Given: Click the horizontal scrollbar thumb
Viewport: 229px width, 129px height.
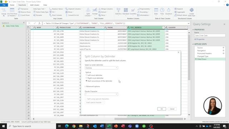Looking at the screenshot, I should point(149,119).
